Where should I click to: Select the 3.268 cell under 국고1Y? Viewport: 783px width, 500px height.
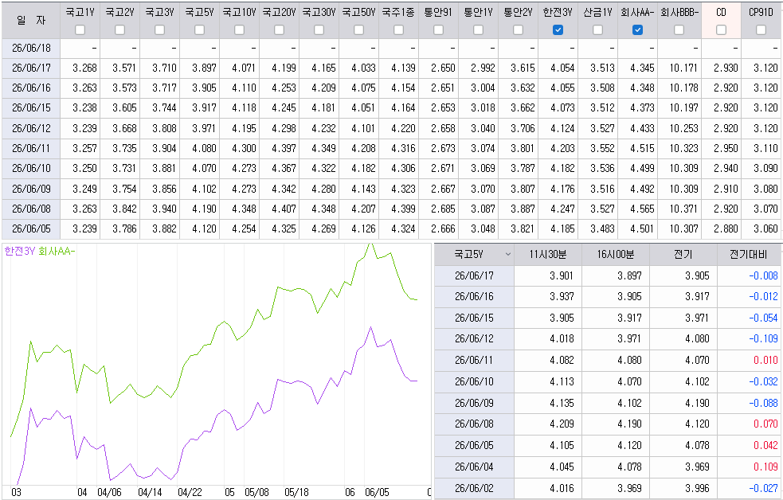[x=85, y=68]
